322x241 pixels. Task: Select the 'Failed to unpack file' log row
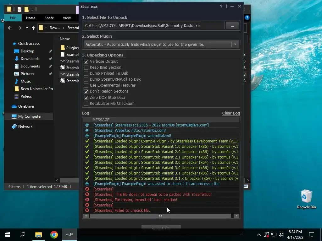click(161, 211)
